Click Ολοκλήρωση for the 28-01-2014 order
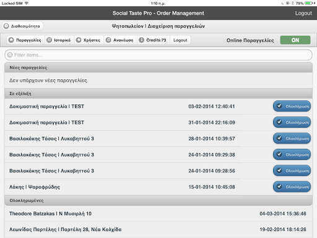 pyautogui.click(x=292, y=138)
